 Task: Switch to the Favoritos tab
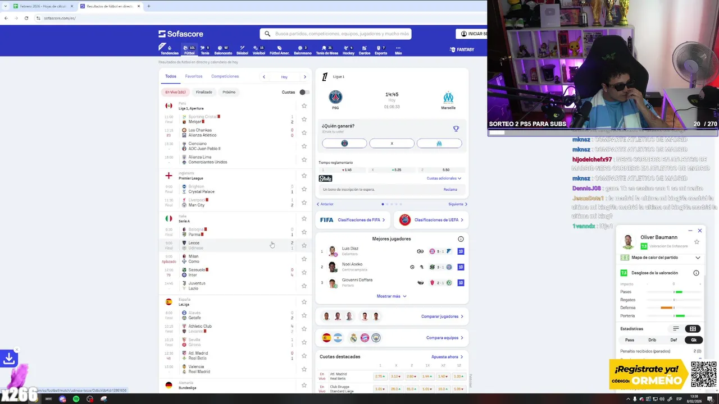tap(194, 76)
